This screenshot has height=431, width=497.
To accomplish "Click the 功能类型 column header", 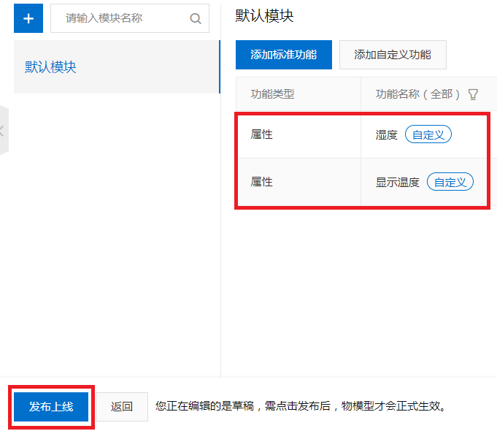I will 272,94.
